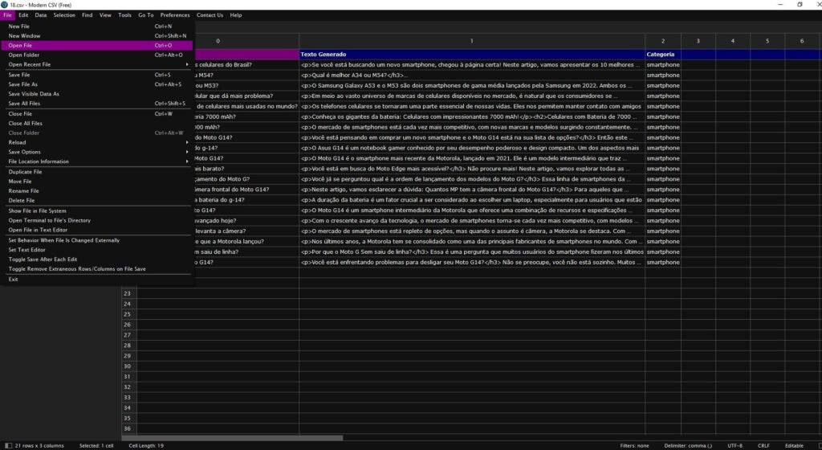Click CRLF line ending in status bar
822x450 pixels.
(763, 446)
